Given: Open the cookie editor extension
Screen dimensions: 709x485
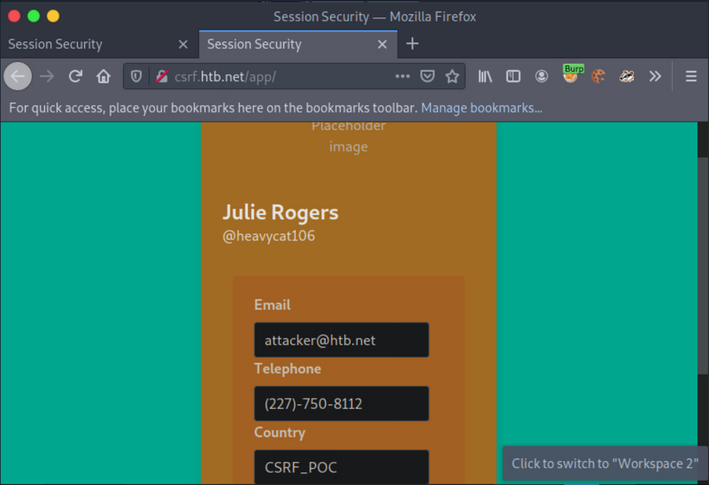Looking at the screenshot, I should [599, 77].
